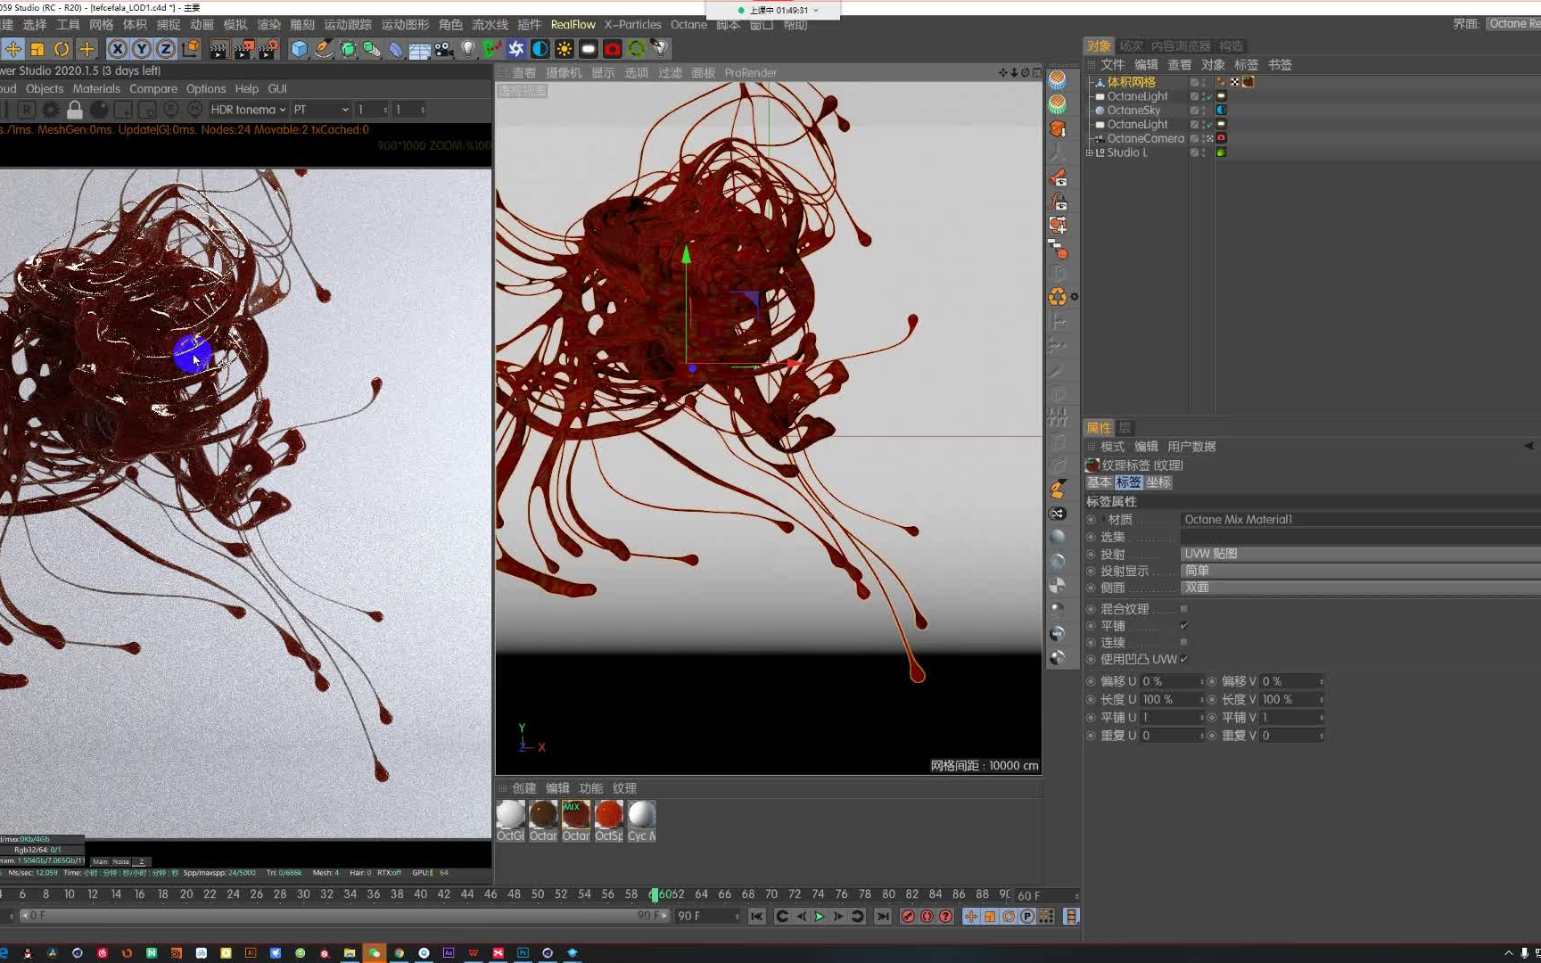Viewport: 1541px width, 963px height.
Task: Select the OctaneCamera icon on the top toolbar
Action: [612, 50]
